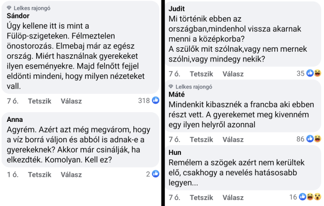Screen dimensions: 324x206
Task: Click the thumbs-up icon on Judit's comment
Action: pos(310,73)
